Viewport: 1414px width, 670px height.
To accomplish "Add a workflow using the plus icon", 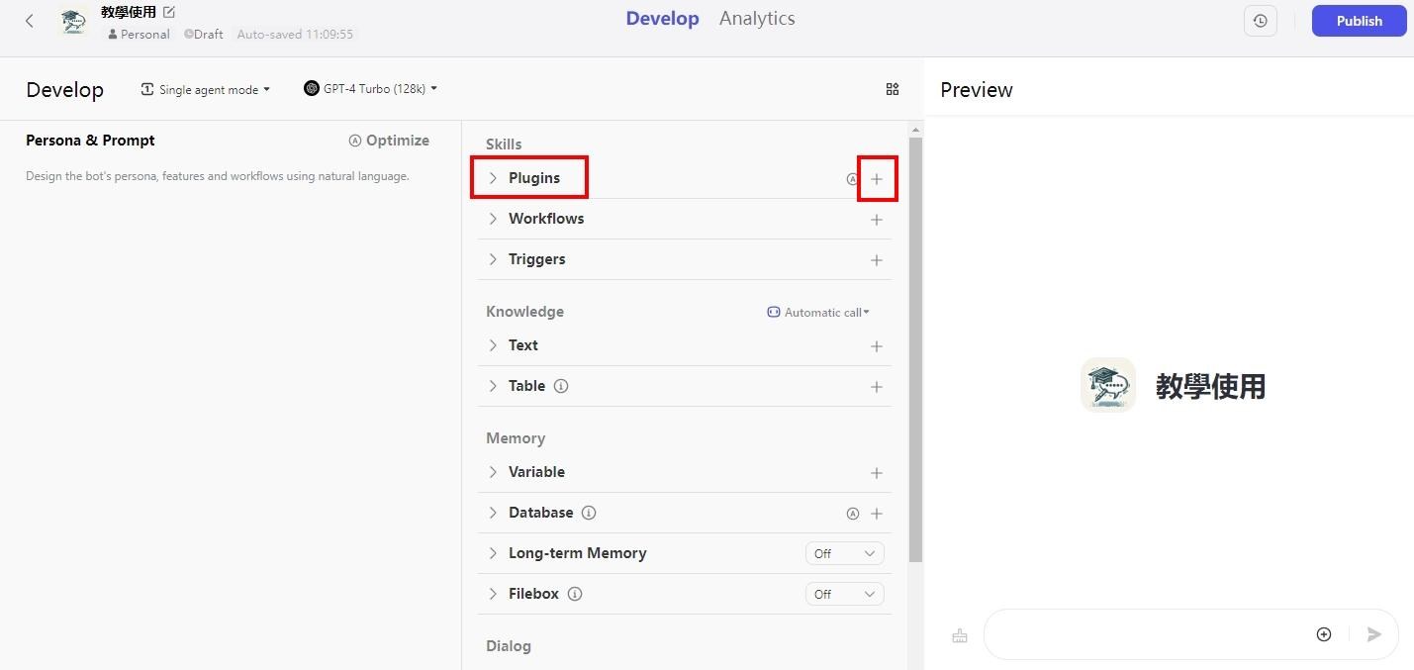I will (x=876, y=220).
